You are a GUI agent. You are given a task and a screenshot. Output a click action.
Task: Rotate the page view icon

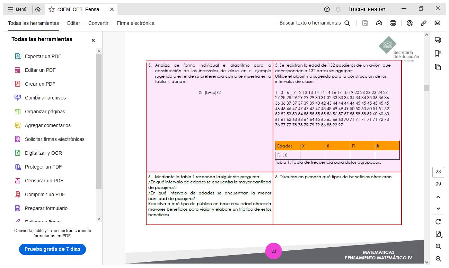[x=438, y=221]
